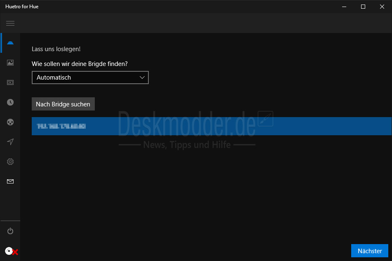Open the video screen sidebar icon
Image resolution: width=392 pixels, height=261 pixels.
(10, 82)
